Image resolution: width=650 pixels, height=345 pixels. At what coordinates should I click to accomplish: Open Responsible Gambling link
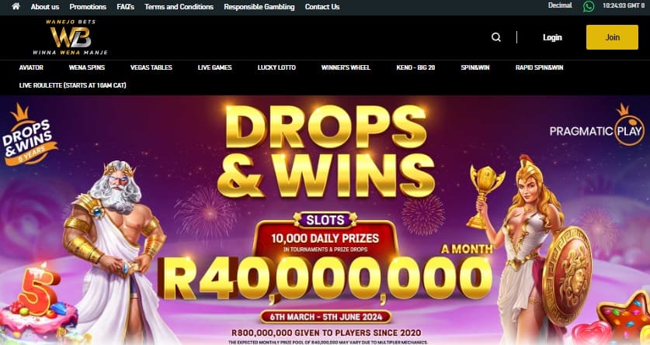coord(259,7)
